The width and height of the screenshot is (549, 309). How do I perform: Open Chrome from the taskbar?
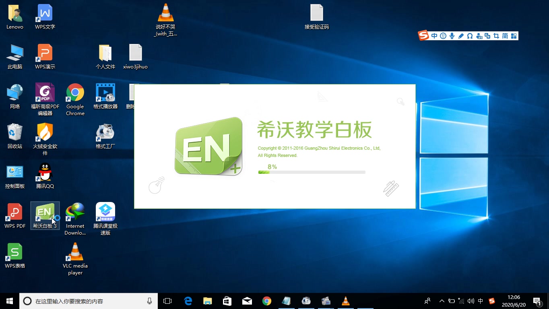(x=267, y=301)
